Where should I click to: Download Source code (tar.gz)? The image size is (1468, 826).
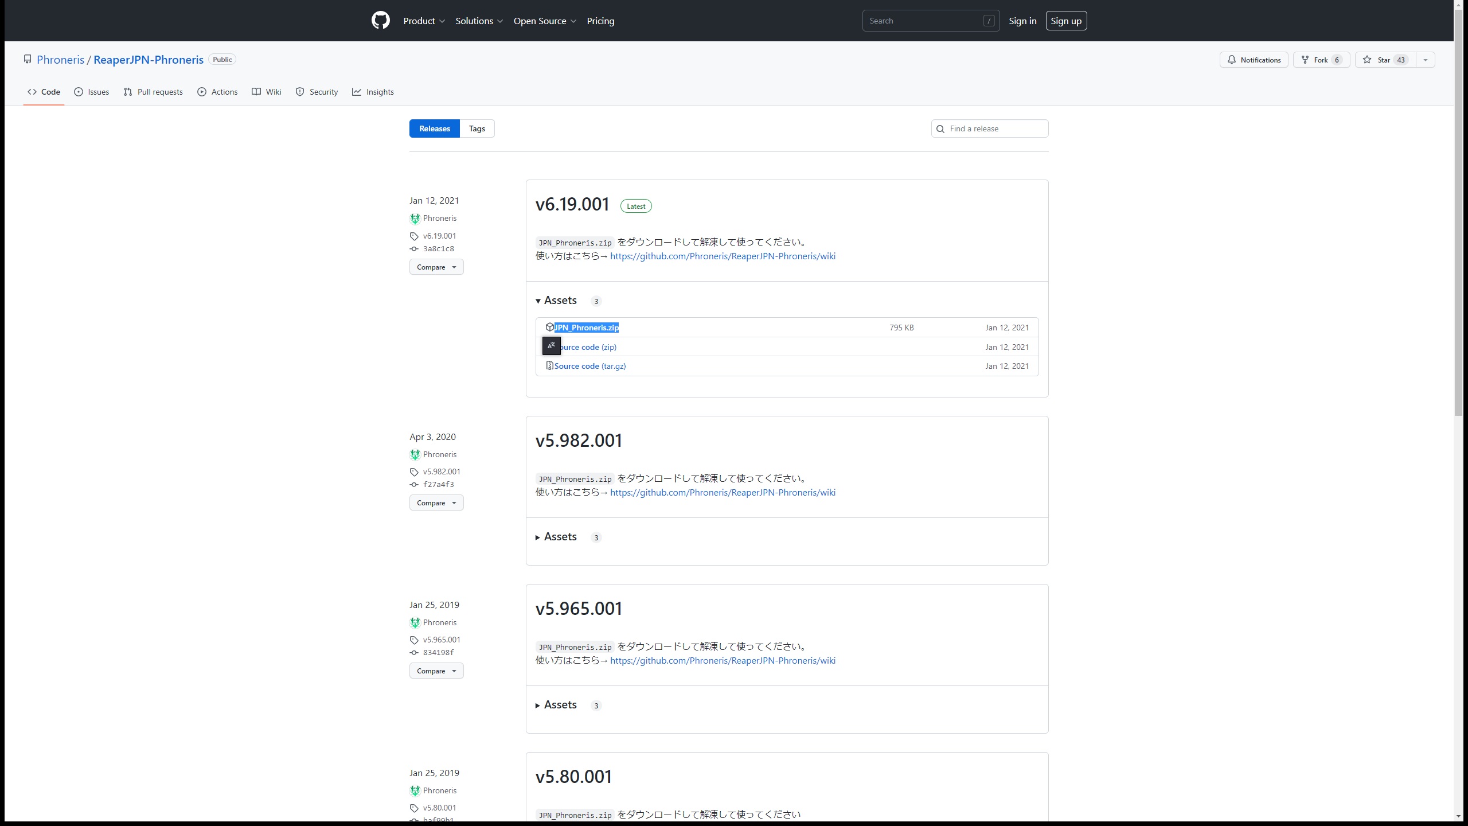[589, 366]
